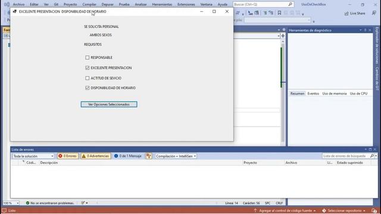Open the Ver menu
Screen dimensions: 381x214
click(x=46, y=4)
